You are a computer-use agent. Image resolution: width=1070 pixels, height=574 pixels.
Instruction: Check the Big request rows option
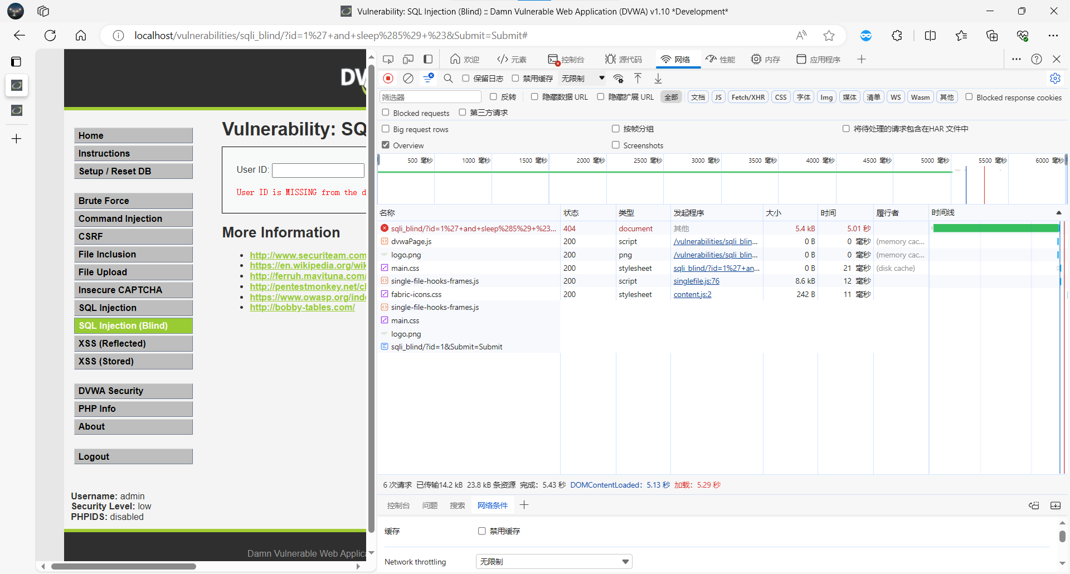tap(386, 129)
